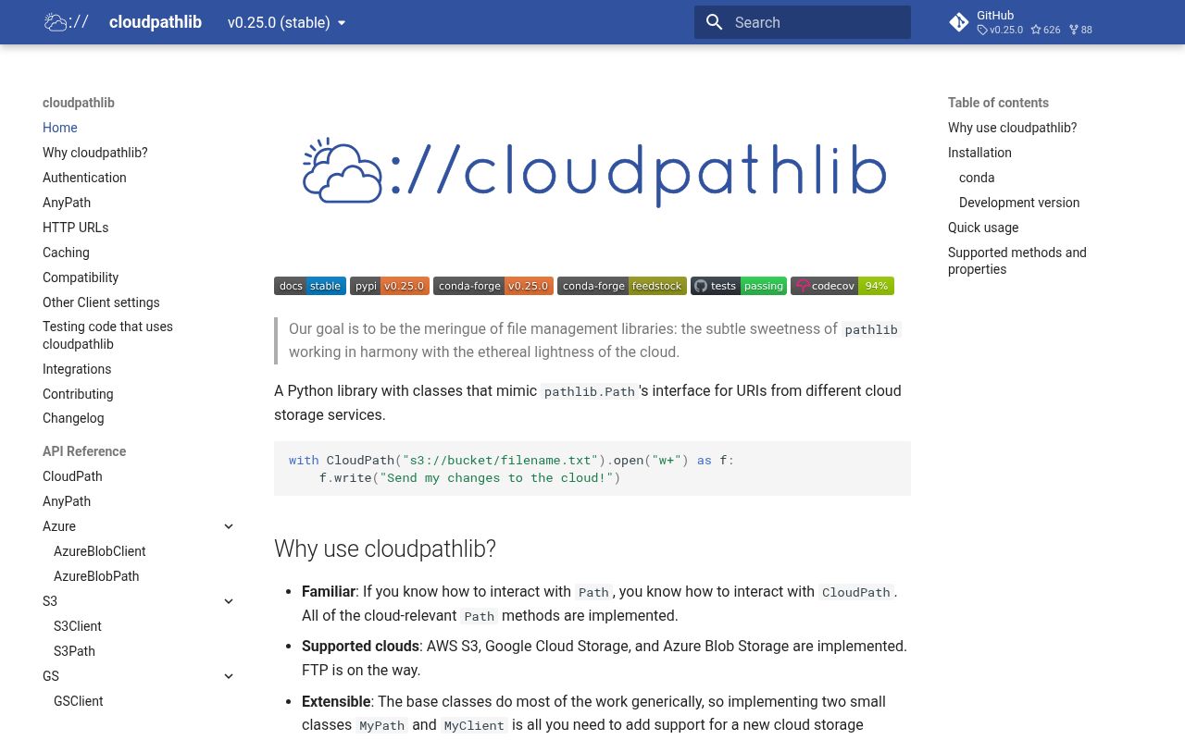The width and height of the screenshot is (1185, 740).
Task: Click the s3://bucket/filename.txt code string
Action: click(500, 460)
